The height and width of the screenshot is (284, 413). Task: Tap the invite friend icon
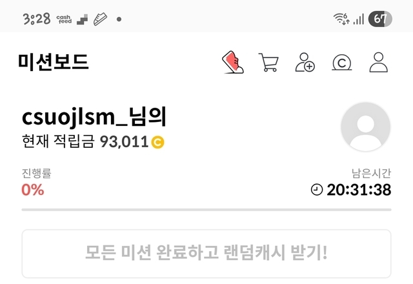click(305, 62)
